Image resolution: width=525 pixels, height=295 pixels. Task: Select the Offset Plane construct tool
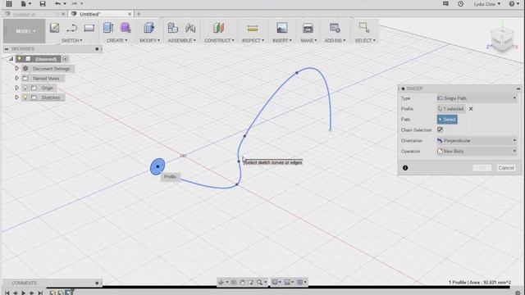tap(219, 28)
